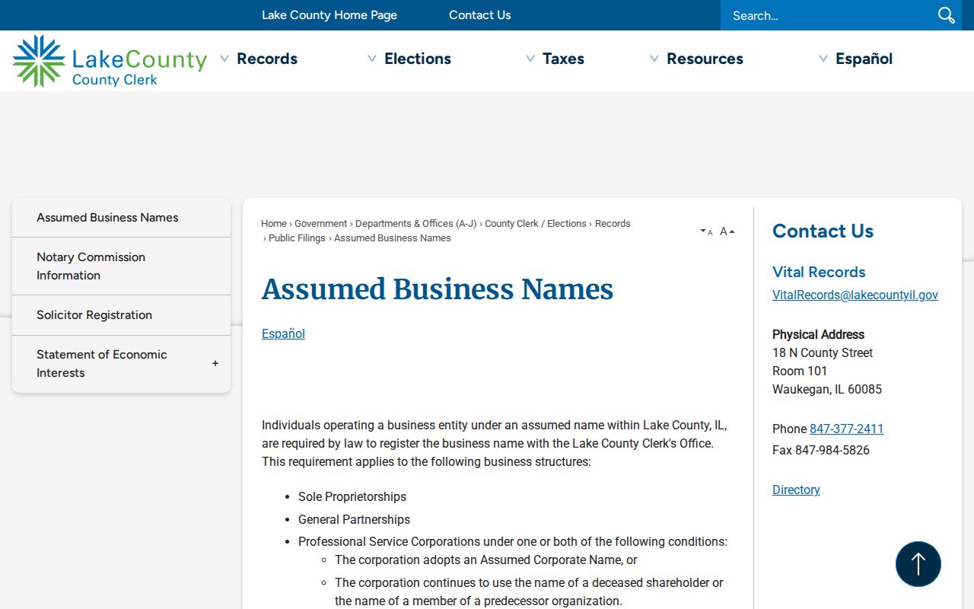Go to Lake County Home Page

point(329,15)
